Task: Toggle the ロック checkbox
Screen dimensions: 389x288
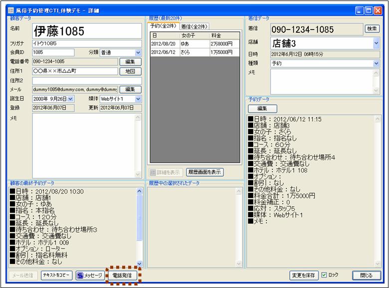Action: click(x=325, y=275)
